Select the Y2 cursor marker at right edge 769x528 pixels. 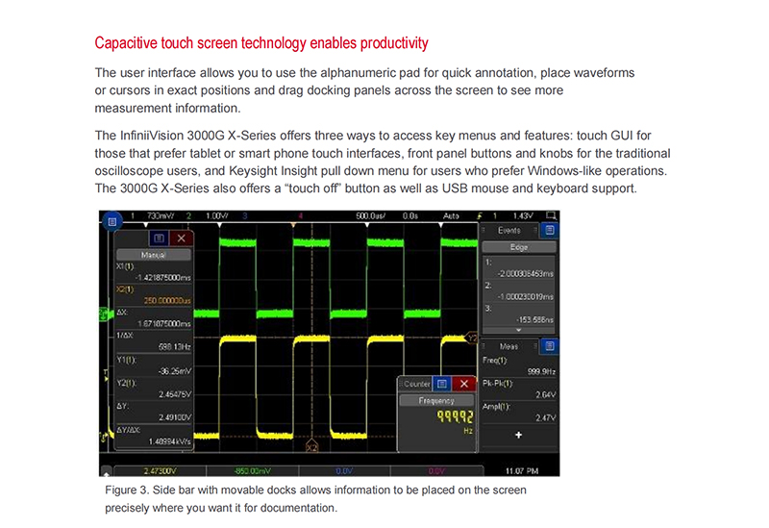(471, 339)
